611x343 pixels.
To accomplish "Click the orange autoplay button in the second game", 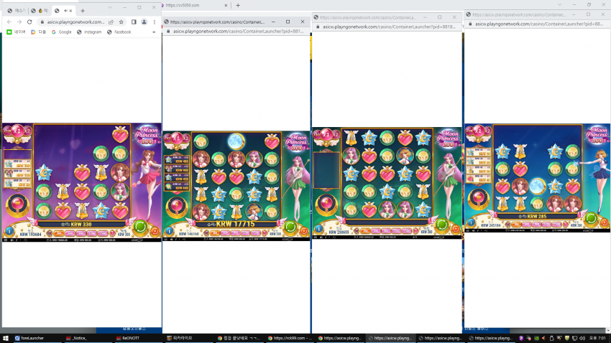I will (x=304, y=231).
